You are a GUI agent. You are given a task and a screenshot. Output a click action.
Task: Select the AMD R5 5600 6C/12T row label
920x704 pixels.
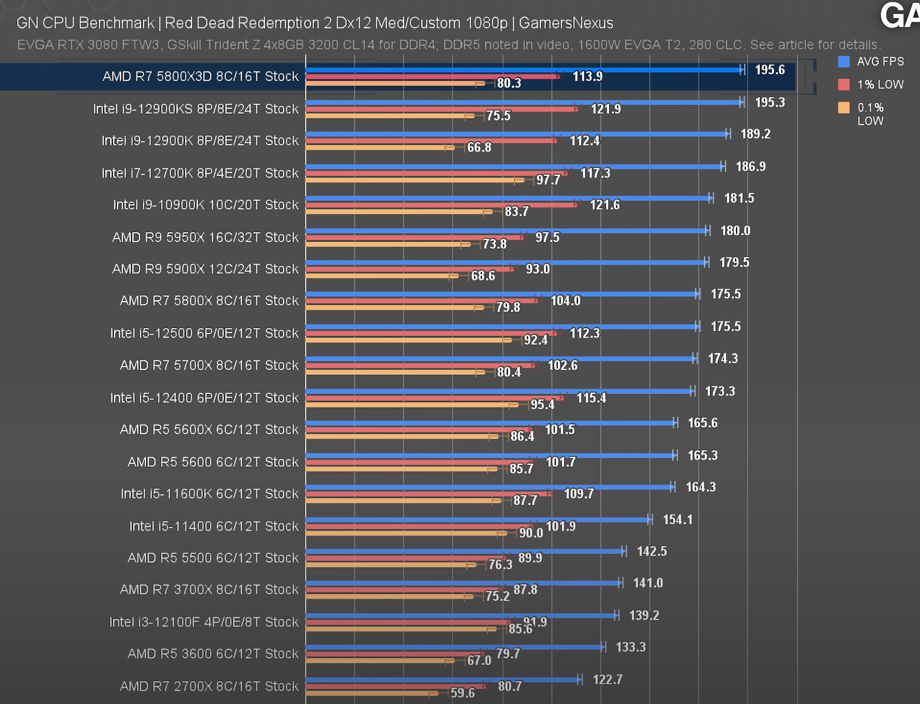tap(213, 462)
